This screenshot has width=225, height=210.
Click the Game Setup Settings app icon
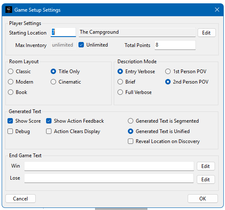9,10
